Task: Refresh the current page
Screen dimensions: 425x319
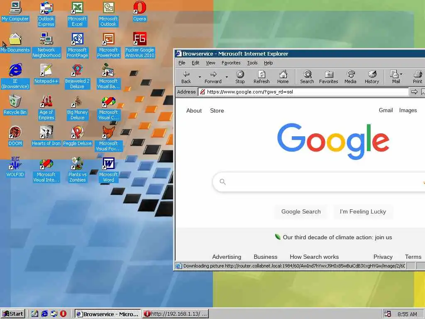Action: pyautogui.click(x=261, y=77)
